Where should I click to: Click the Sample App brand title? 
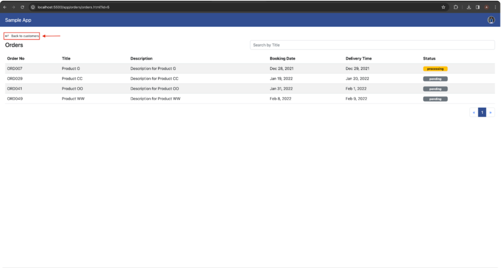coord(18,20)
